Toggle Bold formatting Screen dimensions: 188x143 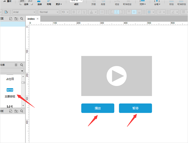[74, 12]
